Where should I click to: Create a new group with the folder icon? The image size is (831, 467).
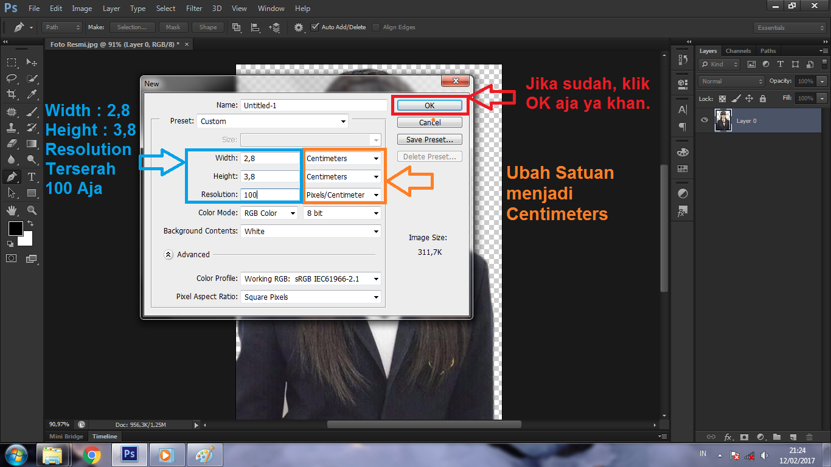pos(777,437)
